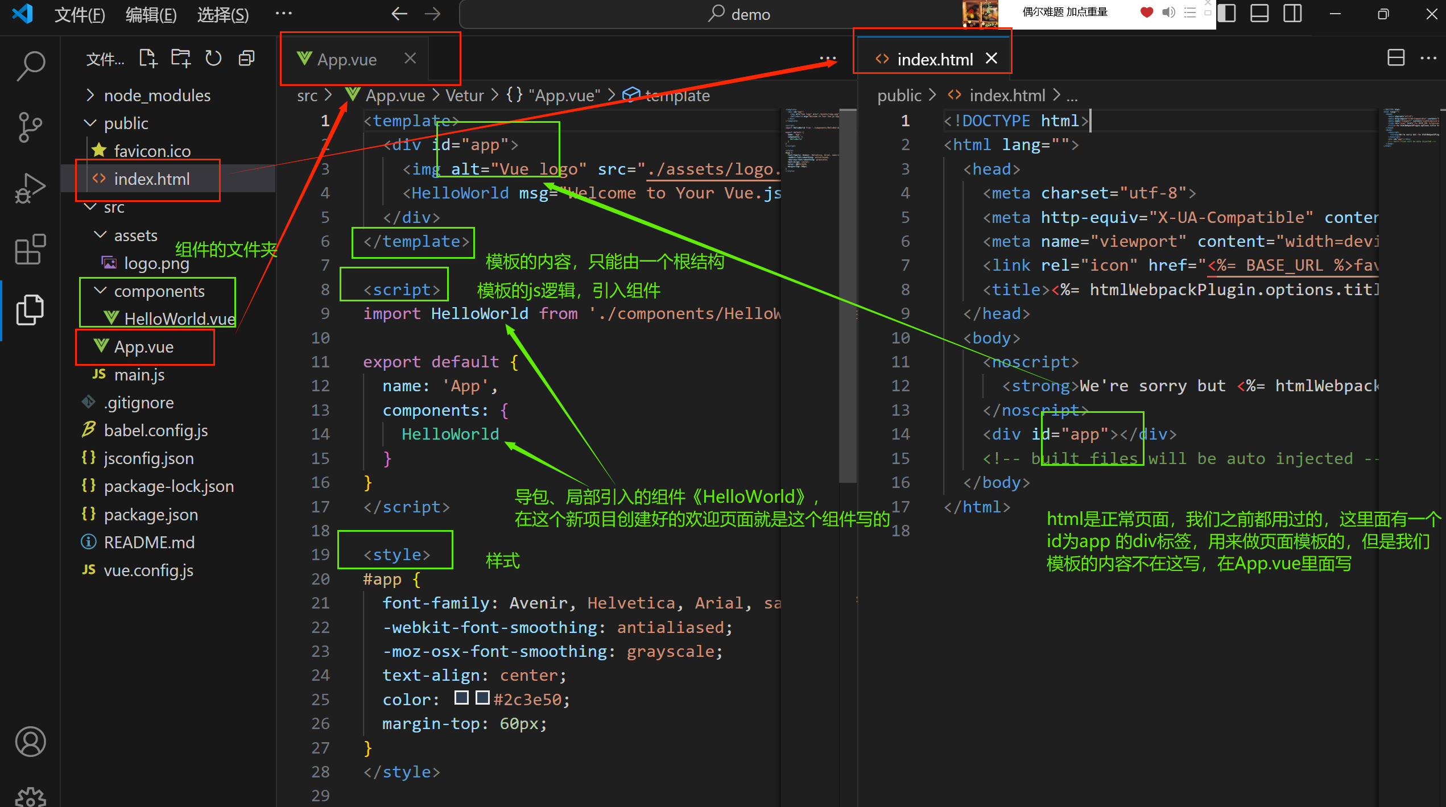Open the Run and Debug view

coord(31,188)
